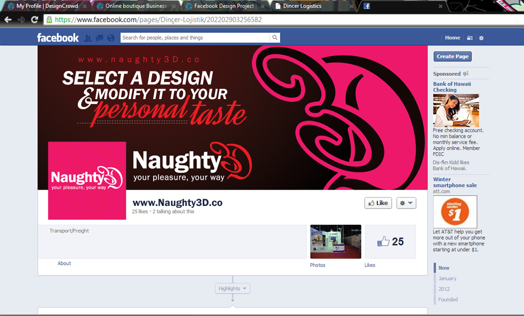Jump to Founded in timeline

pos(448,300)
